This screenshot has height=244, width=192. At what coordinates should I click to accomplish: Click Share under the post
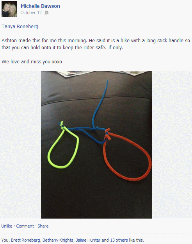[x=43, y=226]
